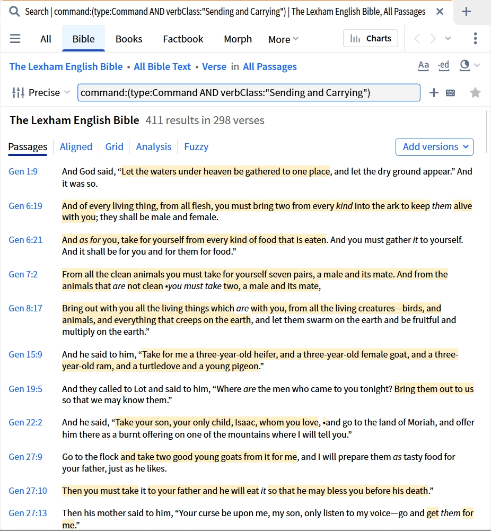Click the All Bible Text filter link
The width and height of the screenshot is (491, 531).
tap(162, 66)
